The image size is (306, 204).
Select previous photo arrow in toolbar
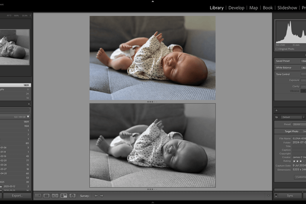coord(96,196)
